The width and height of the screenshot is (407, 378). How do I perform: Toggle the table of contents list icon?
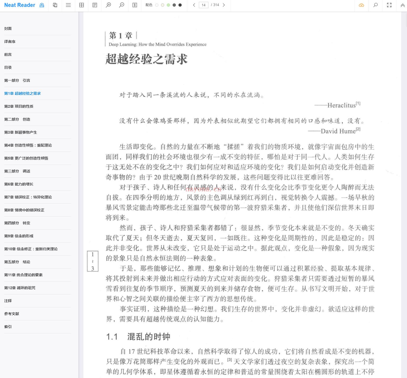(x=68, y=5)
